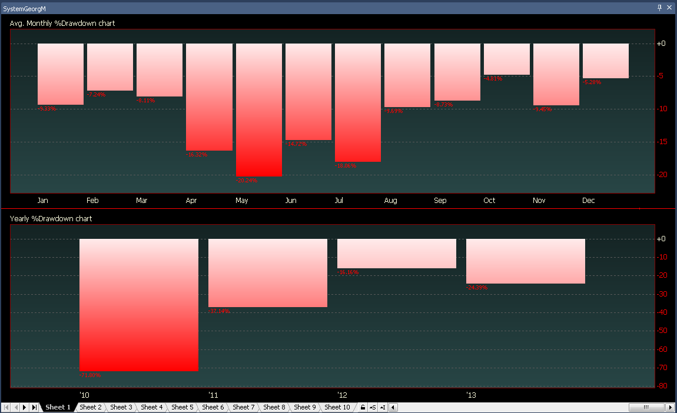Click the February bar labeled -7.24%
This screenshot has height=413, width=677.
click(110, 67)
